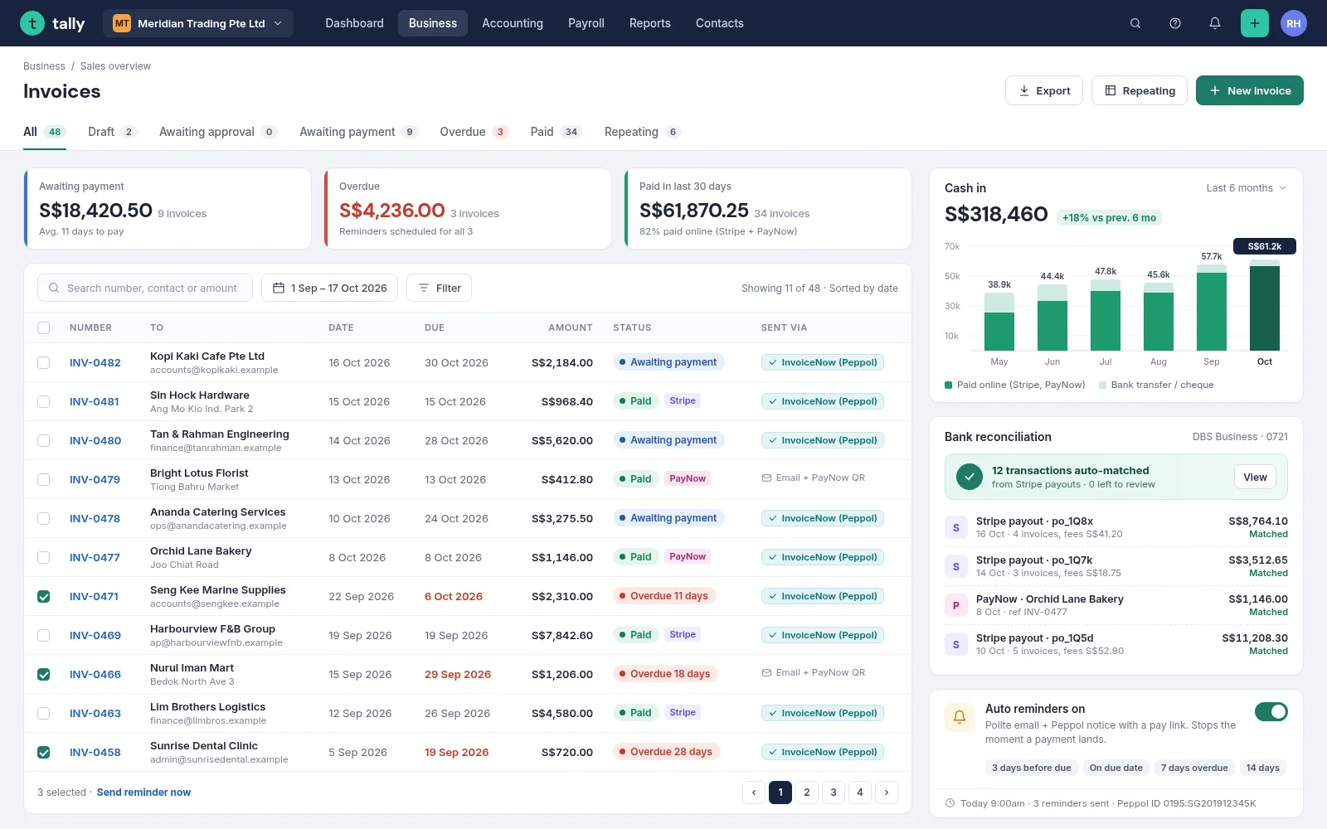
Task: Click InvoiceNow Peppol badge on INV-0482
Action: [823, 362]
